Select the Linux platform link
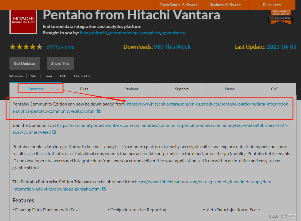Viewport: 301px width, 221px height. (48, 76)
